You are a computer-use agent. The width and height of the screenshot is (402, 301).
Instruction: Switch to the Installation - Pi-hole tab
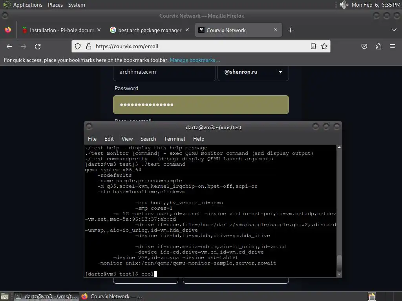tap(62, 30)
